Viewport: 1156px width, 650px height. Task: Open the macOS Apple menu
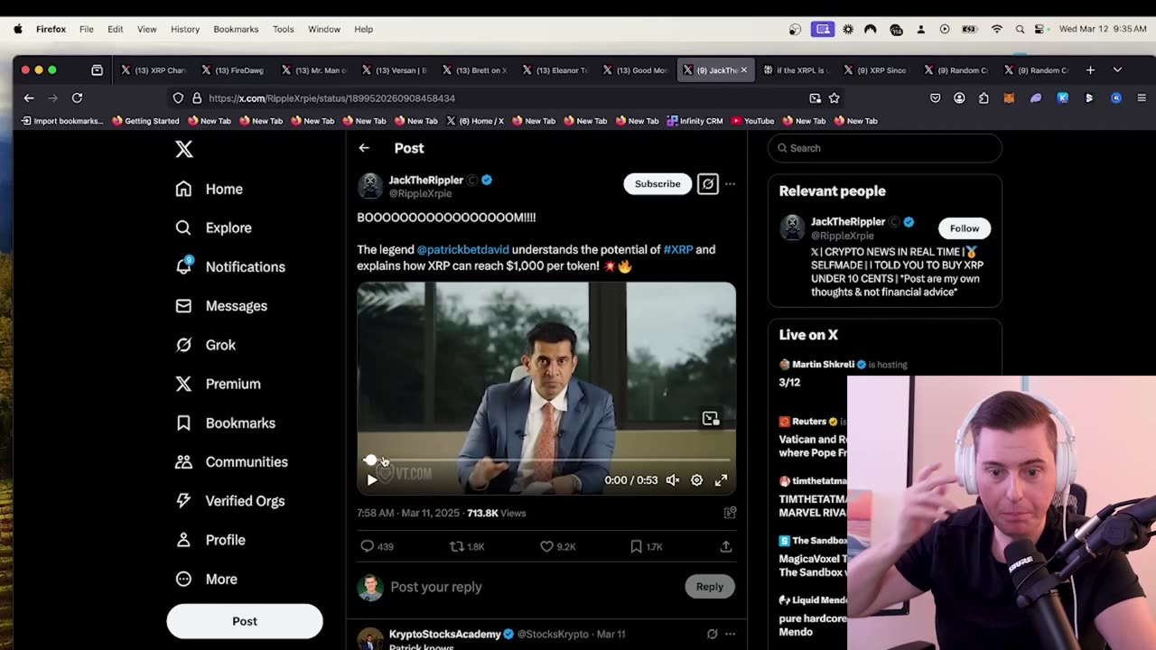click(18, 29)
